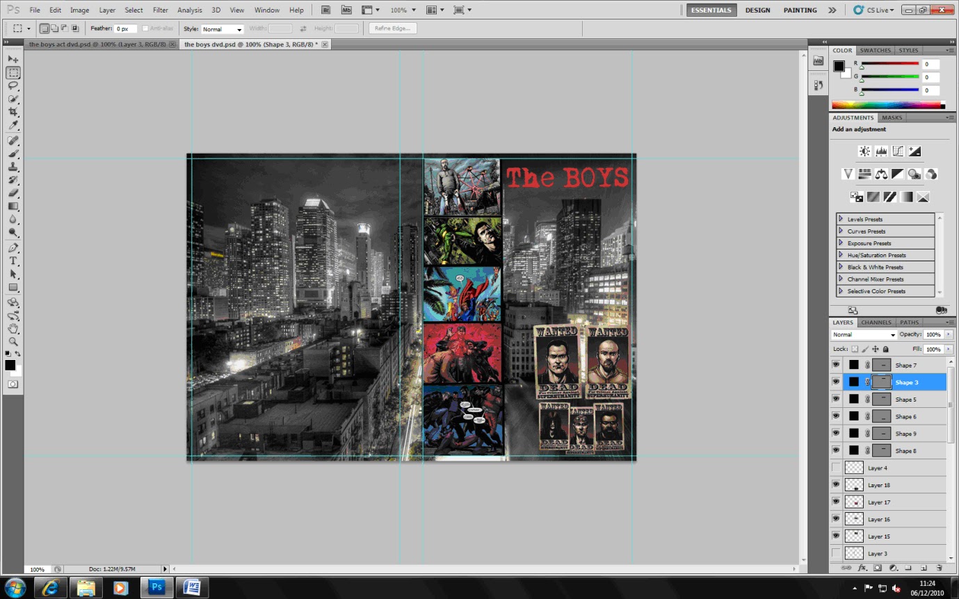
Task: Select the Crop tool
Action: coord(13,112)
